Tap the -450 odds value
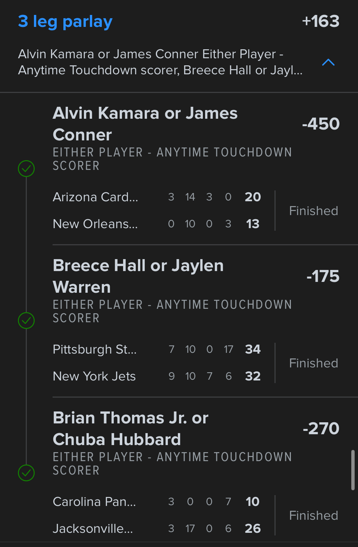358x547 pixels. 321,124
